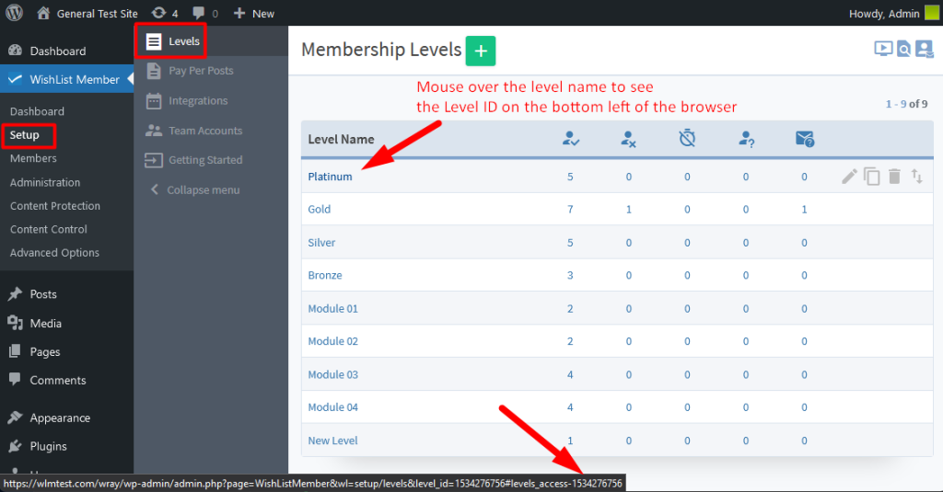Open Content Protection submenu
The image size is (943, 492).
pos(54,205)
